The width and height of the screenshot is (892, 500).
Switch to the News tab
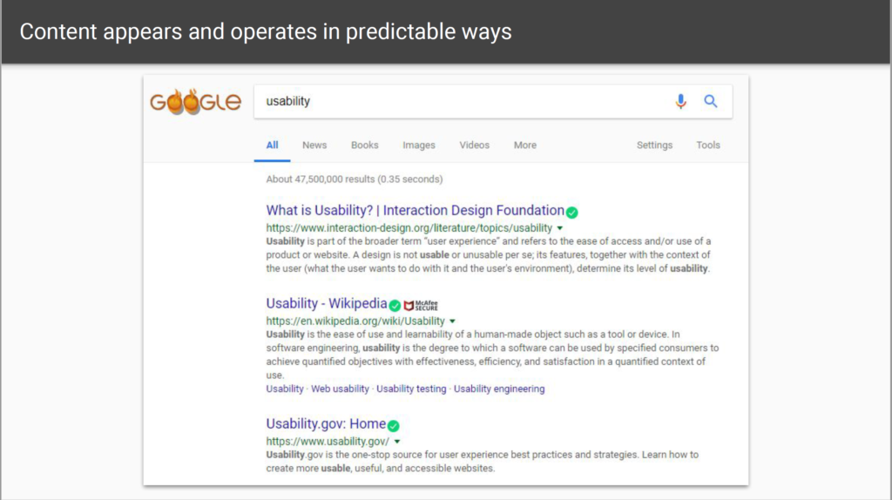314,145
